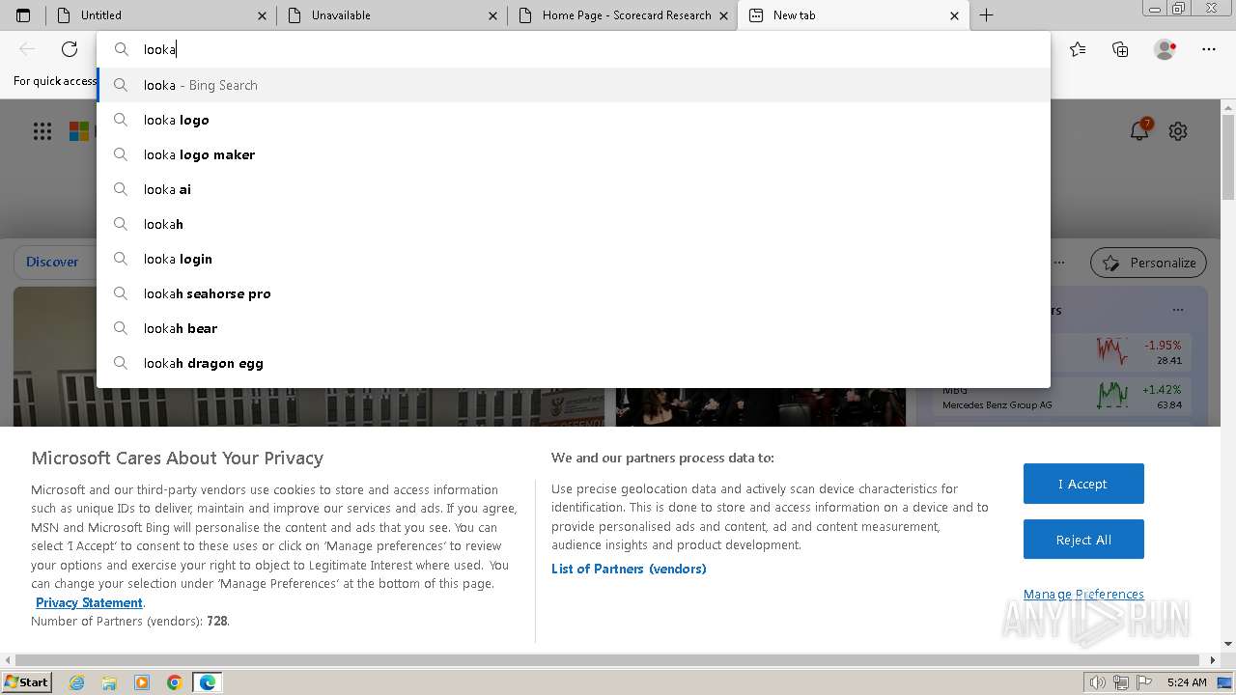
Task: Switch to Home Page - Scorecard Research tab
Action: [x=623, y=15]
